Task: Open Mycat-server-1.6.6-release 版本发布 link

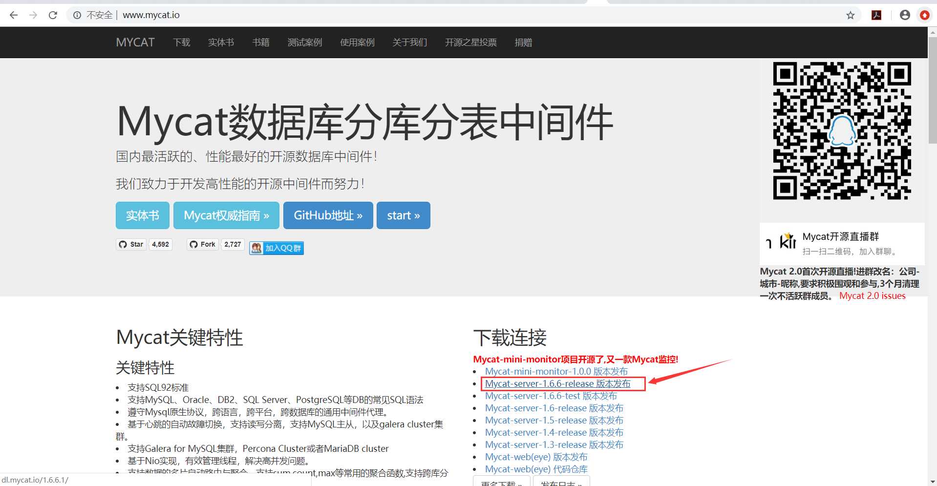Action: click(557, 384)
